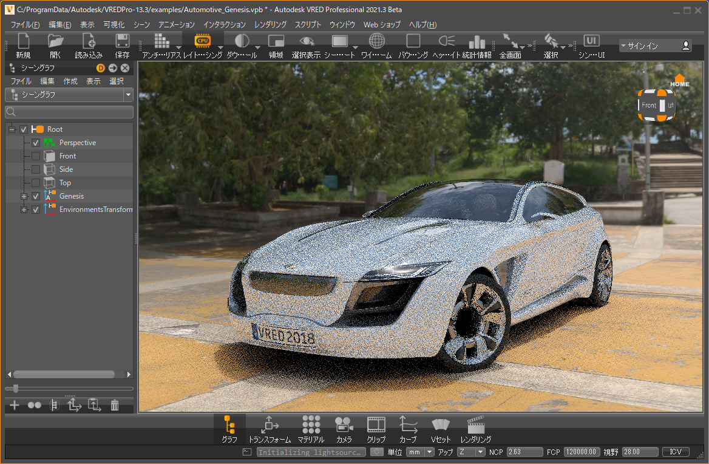709x464 pixels.
Task: Enable the Front camera checkbox
Action: pos(36,156)
